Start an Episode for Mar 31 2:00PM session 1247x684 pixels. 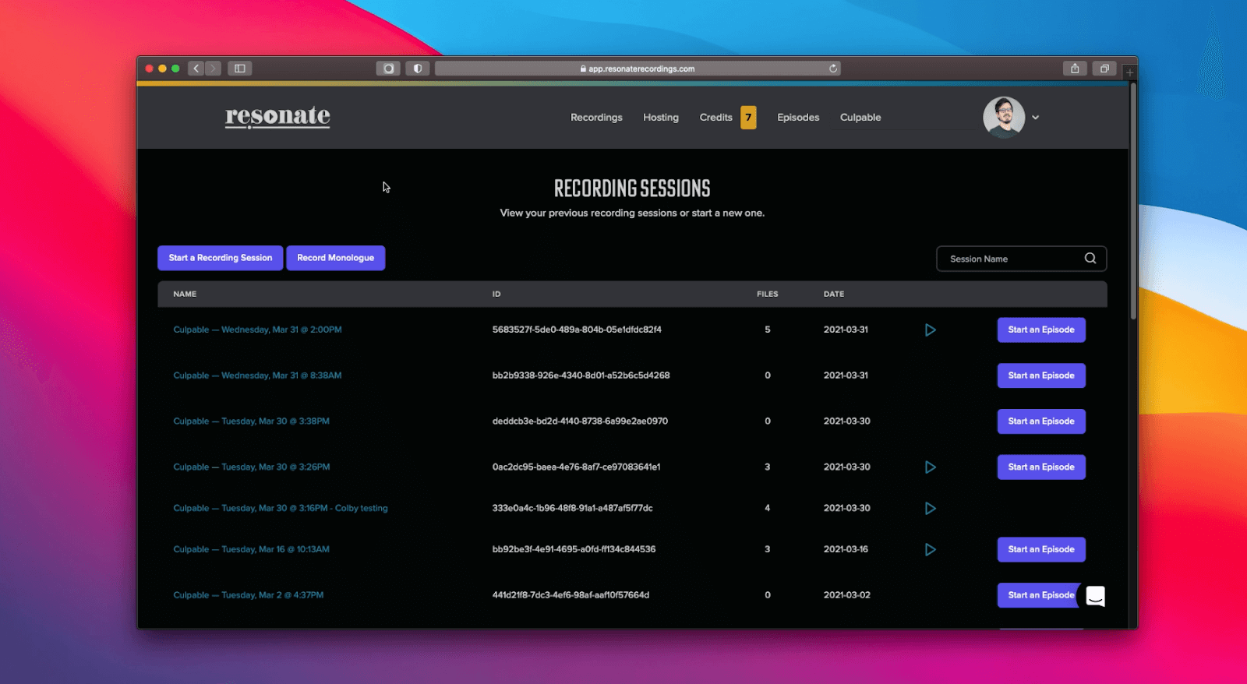(x=1041, y=330)
